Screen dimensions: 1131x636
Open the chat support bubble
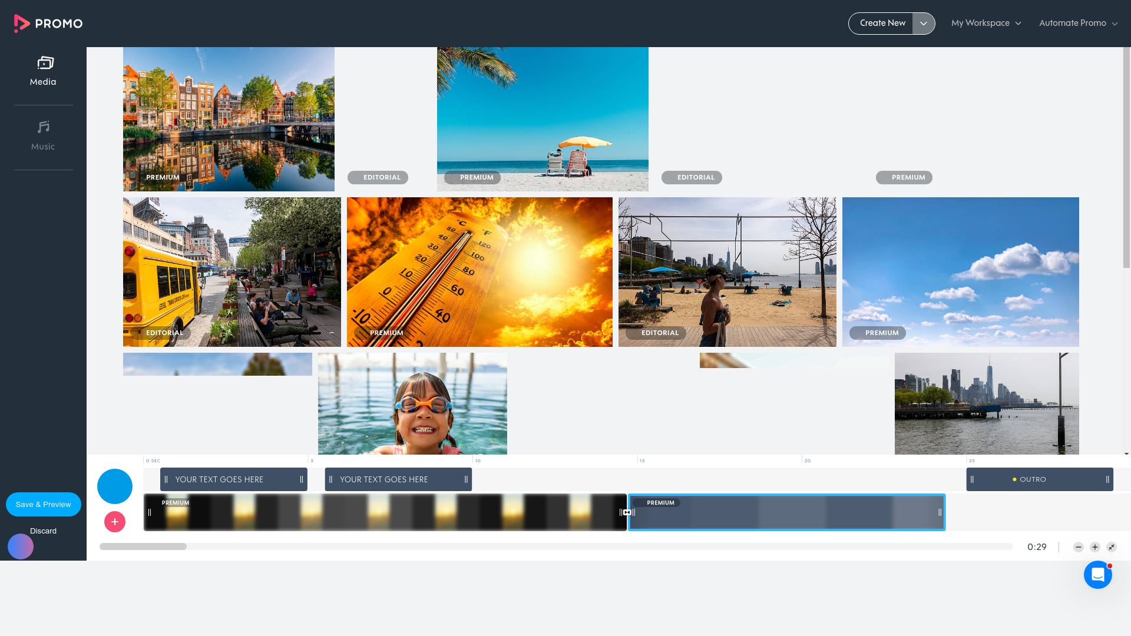pyautogui.click(x=1097, y=574)
